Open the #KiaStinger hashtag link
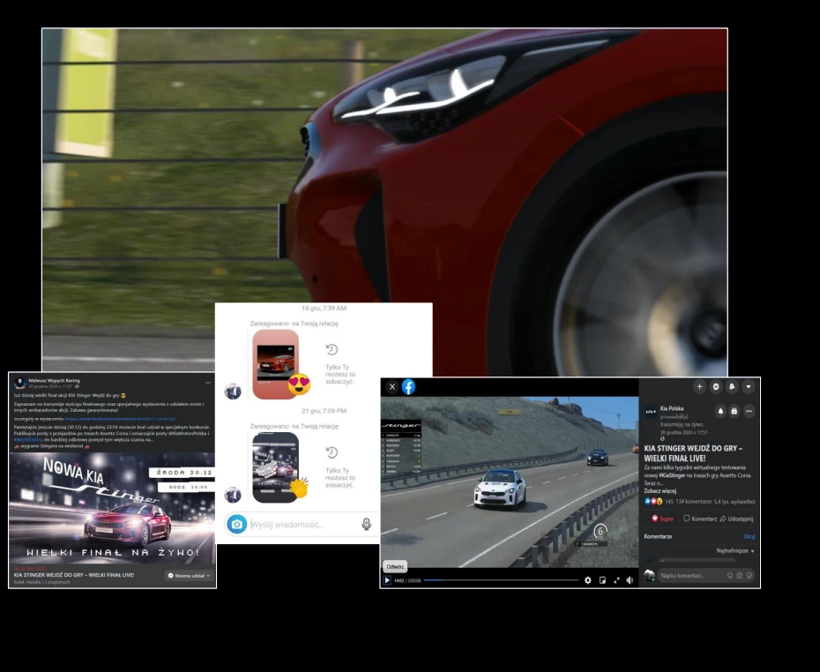 (x=672, y=475)
